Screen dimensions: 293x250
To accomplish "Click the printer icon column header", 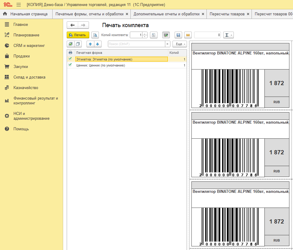I will [70, 53].
